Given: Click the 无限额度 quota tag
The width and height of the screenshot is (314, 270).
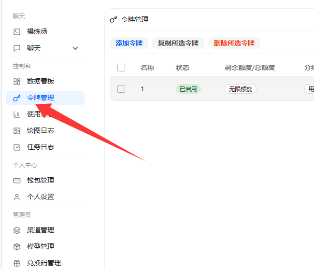Looking at the screenshot, I should [241, 89].
